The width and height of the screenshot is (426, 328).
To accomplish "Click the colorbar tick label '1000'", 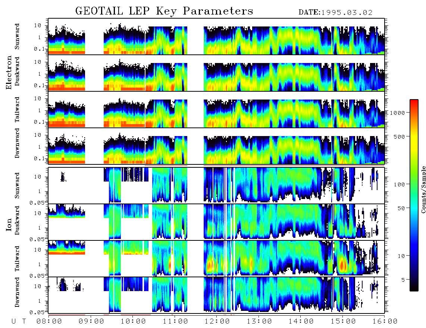I will [x=397, y=113].
